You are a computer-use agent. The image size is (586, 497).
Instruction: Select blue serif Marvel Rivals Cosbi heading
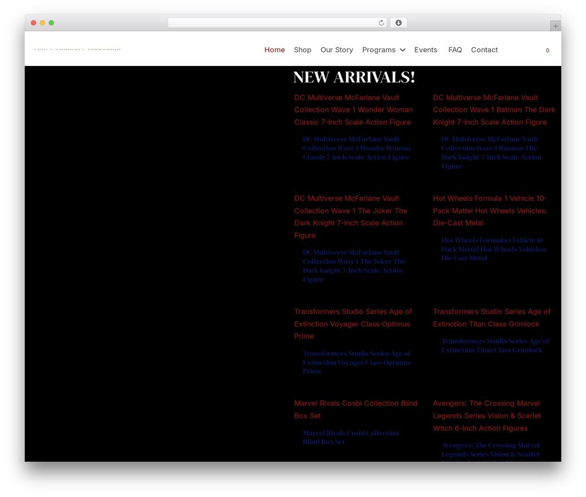[351, 437]
